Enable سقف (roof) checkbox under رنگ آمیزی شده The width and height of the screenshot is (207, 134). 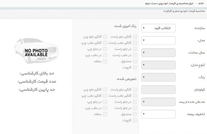(105, 61)
